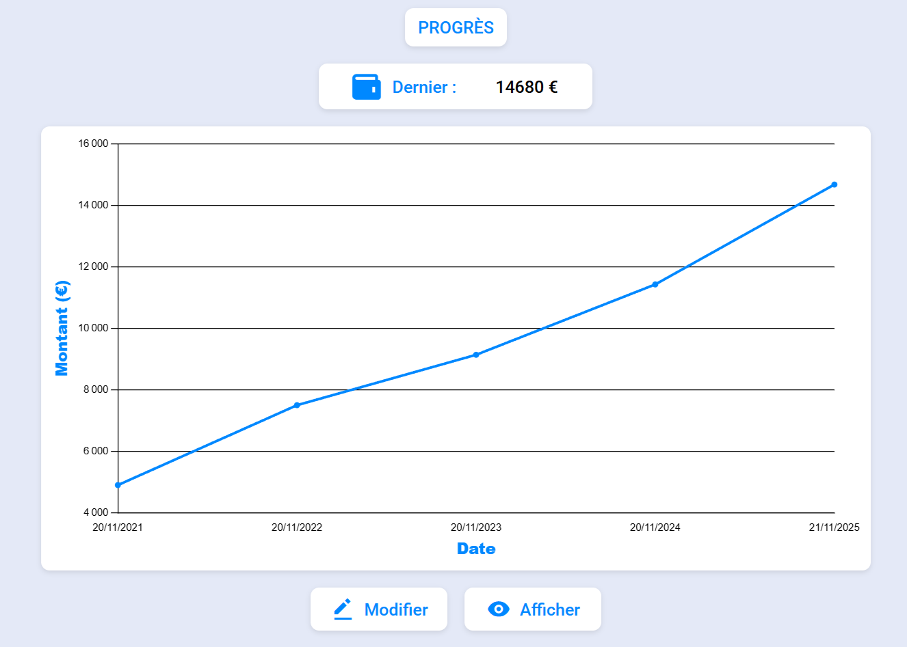Select the 20/11/2022 point on the line

point(297,404)
